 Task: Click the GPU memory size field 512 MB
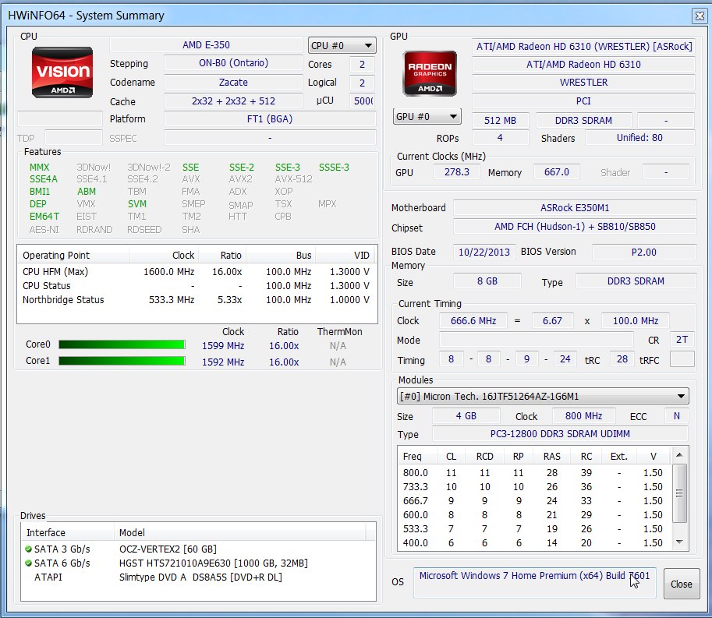pyautogui.click(x=500, y=120)
